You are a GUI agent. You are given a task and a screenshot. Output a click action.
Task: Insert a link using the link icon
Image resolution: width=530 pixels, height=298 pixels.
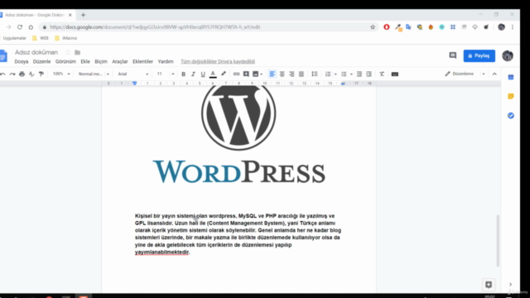tap(236, 74)
